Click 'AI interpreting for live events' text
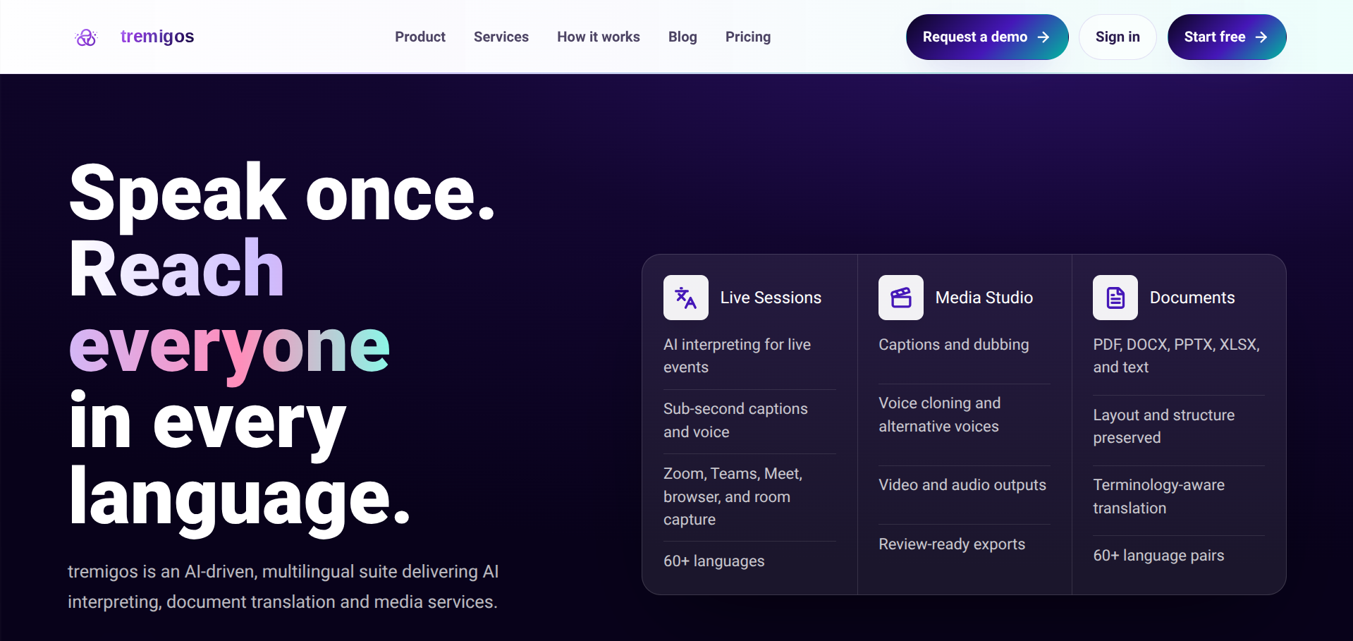This screenshot has width=1353, height=641. point(737,355)
